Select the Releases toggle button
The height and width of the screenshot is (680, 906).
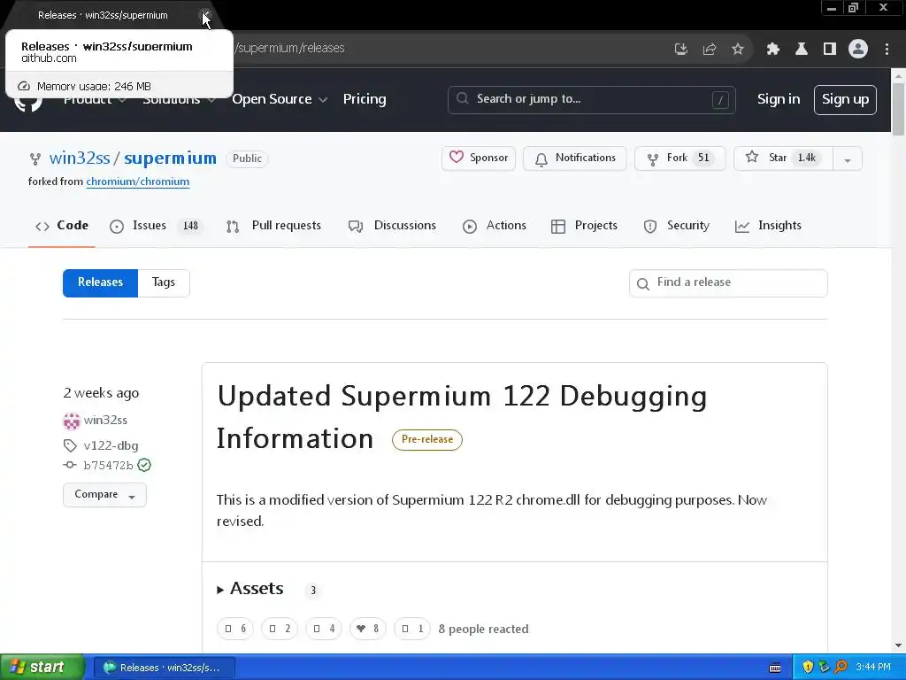[x=101, y=282]
